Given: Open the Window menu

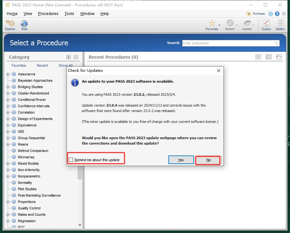Looking at the screenshot, I should 87,14.
